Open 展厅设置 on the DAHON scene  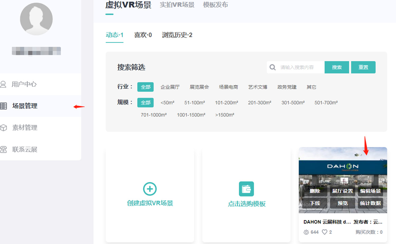[x=342, y=191]
